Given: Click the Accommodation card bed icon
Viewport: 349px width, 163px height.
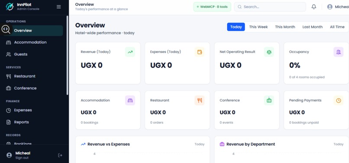Looking at the screenshot, I should tap(130, 100).
